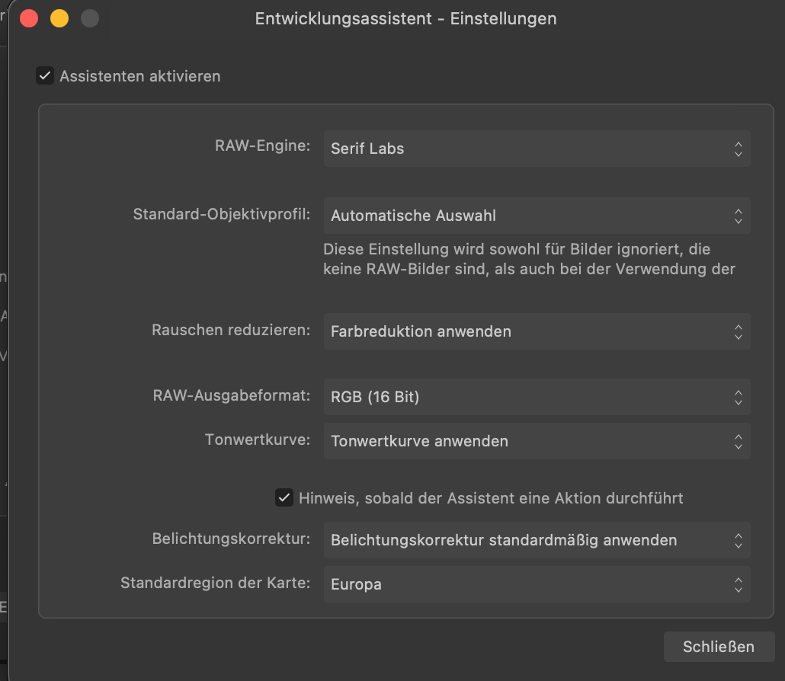Click the 'Rauschen reduzieren:' field label
Viewport: 785px width, 681px height.
pyautogui.click(x=231, y=331)
